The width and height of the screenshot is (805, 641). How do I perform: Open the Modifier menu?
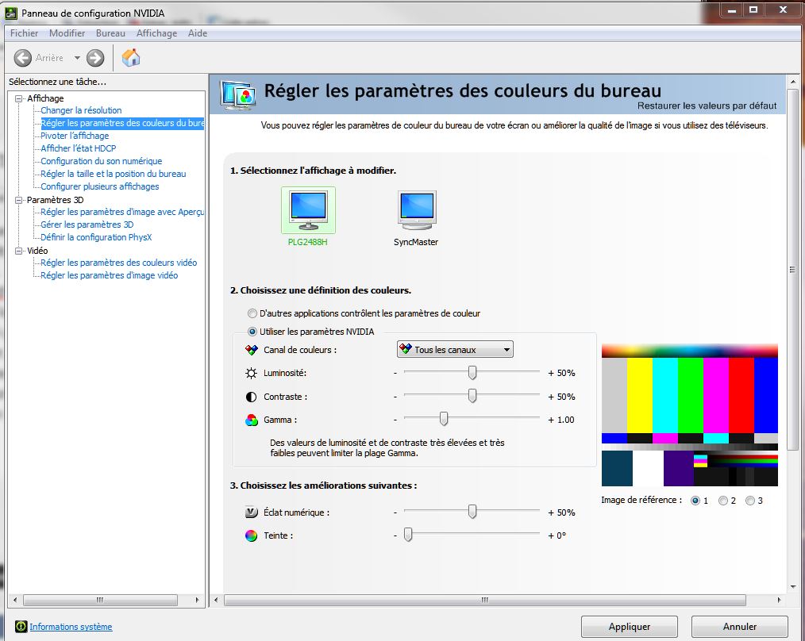(67, 33)
